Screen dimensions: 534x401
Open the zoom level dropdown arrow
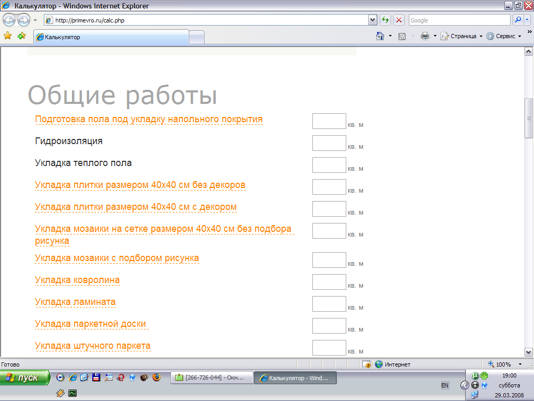click(x=520, y=364)
